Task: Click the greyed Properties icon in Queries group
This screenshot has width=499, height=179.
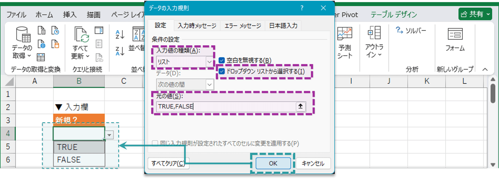Action: point(99,44)
